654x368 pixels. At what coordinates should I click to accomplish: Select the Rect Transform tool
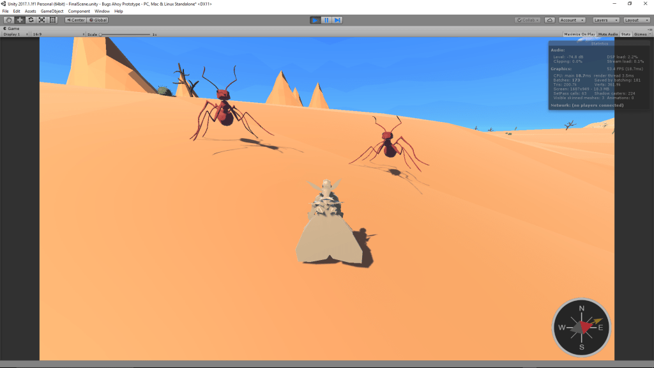point(53,20)
